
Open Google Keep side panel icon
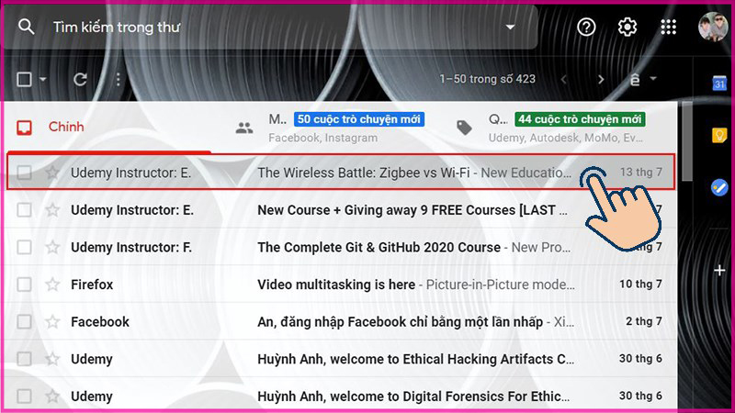pyautogui.click(x=719, y=135)
